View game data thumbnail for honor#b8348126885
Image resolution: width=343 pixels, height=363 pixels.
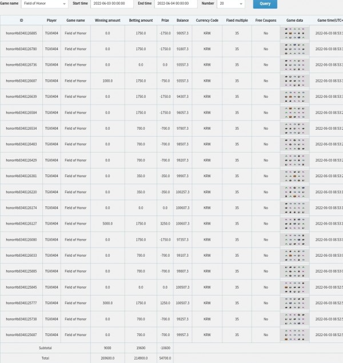(294, 33)
